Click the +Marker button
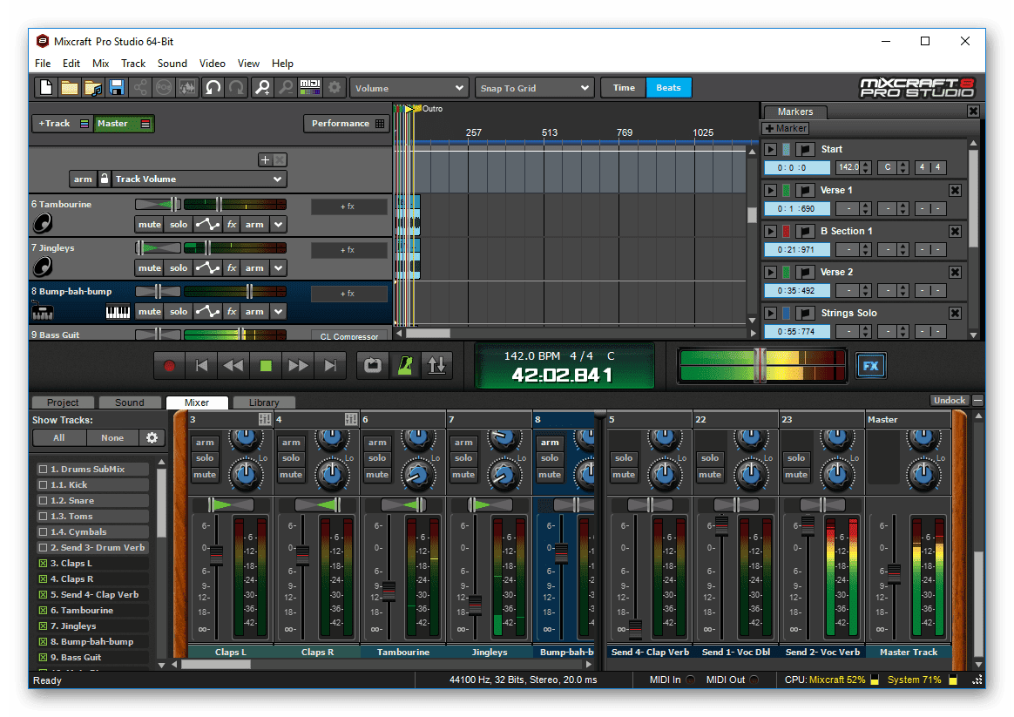 pyautogui.click(x=786, y=129)
